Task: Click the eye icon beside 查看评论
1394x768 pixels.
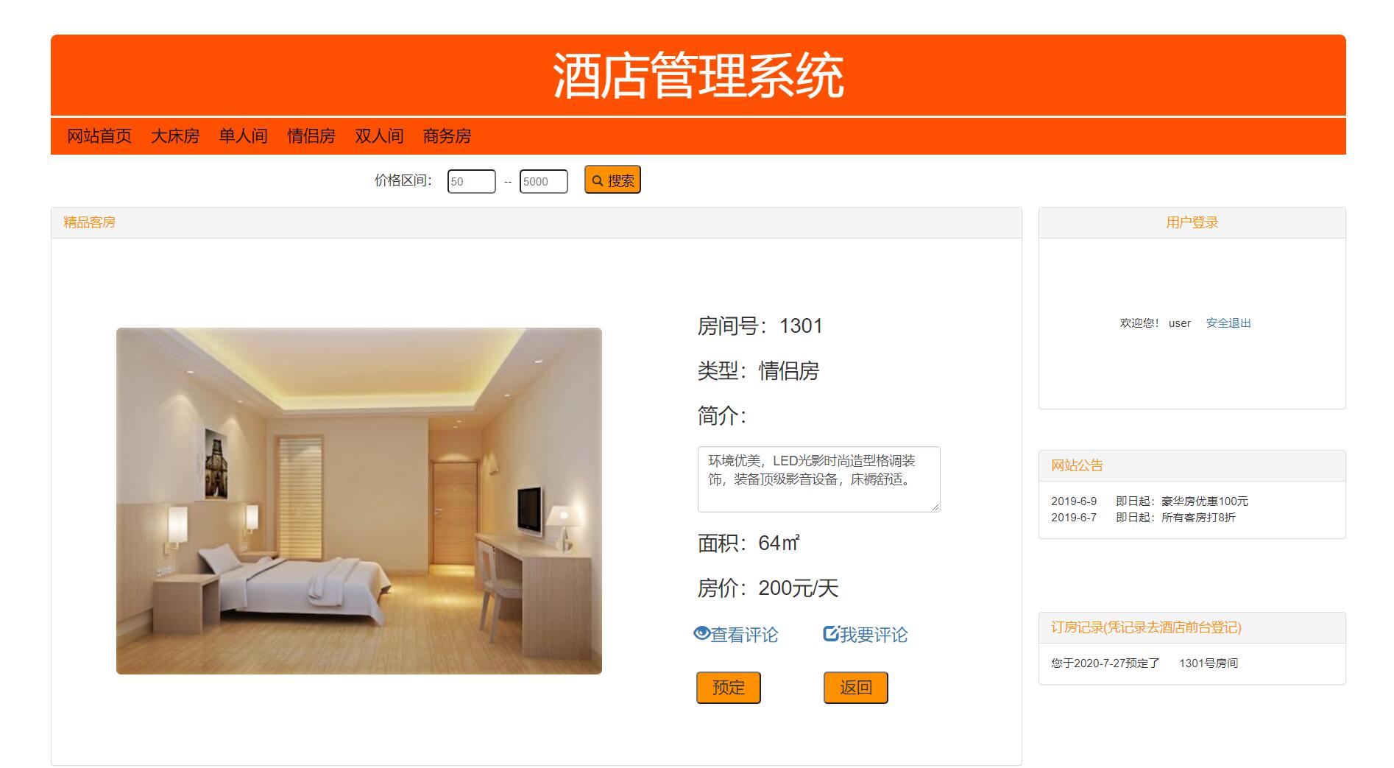Action: tap(701, 633)
